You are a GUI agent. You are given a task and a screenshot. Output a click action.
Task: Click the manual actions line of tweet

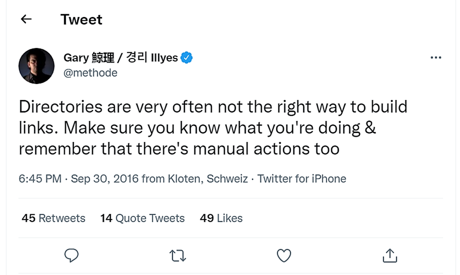(x=179, y=149)
